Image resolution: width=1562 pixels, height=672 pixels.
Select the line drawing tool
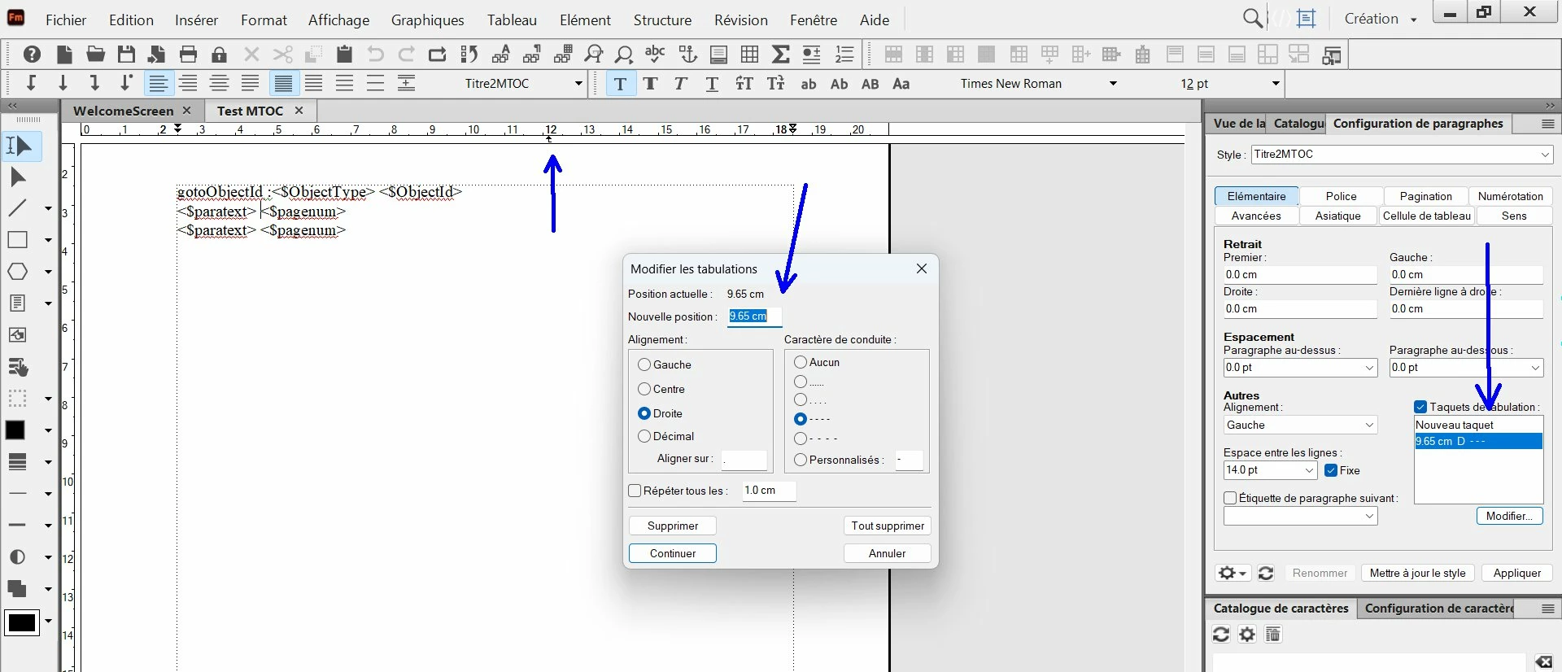18,208
